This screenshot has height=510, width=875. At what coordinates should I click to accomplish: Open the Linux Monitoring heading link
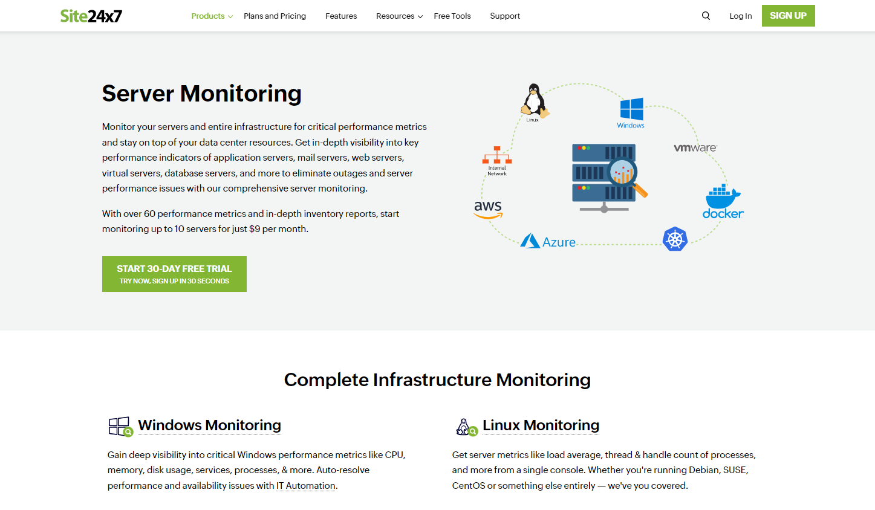(x=541, y=425)
